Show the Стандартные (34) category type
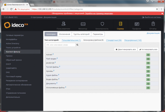Screen dimensions: 165x112 [x=114, y=40]
